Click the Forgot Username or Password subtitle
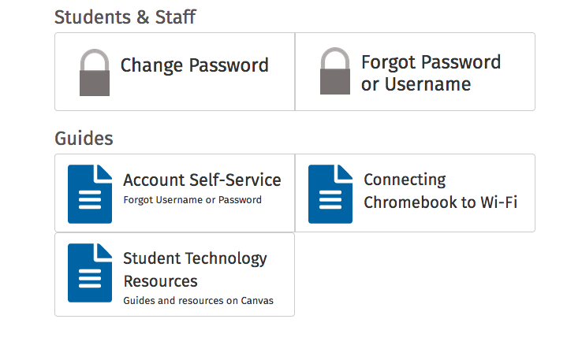This screenshot has width=582, height=345. click(x=192, y=200)
